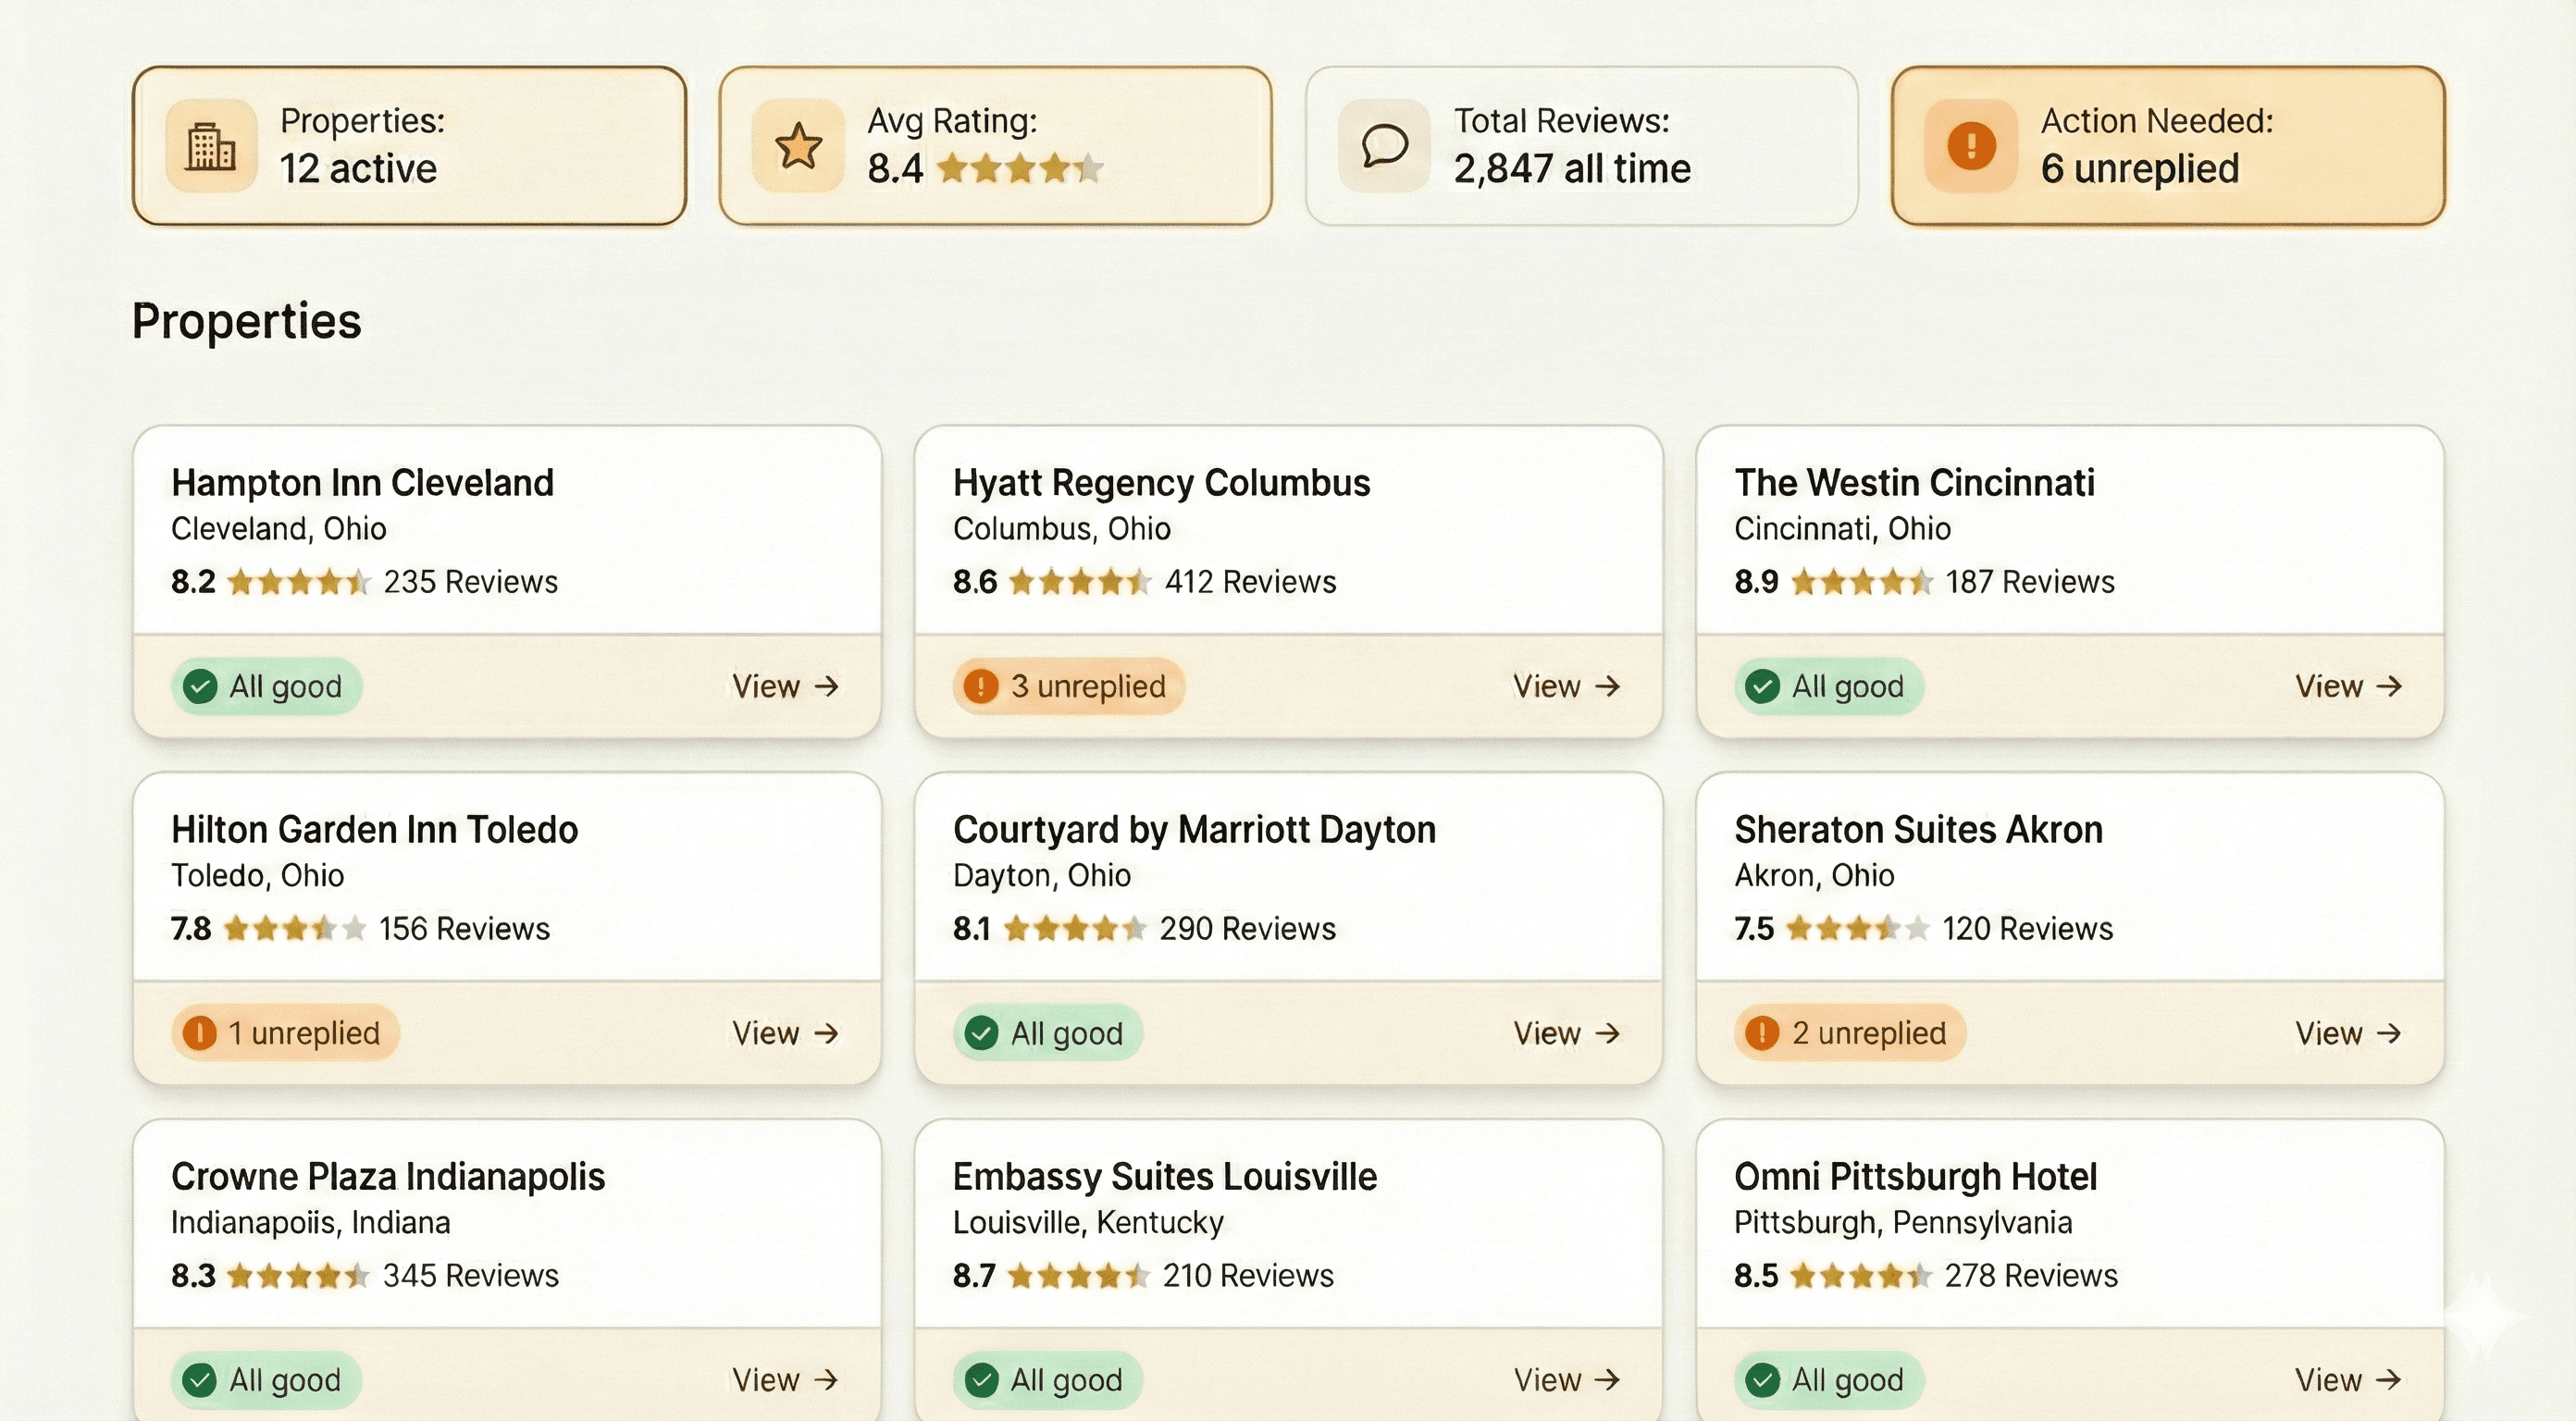This screenshot has width=2576, height=1421.
Task: Click the arrow icon beside View on Omni Pittsburgh
Action: (2392, 1379)
